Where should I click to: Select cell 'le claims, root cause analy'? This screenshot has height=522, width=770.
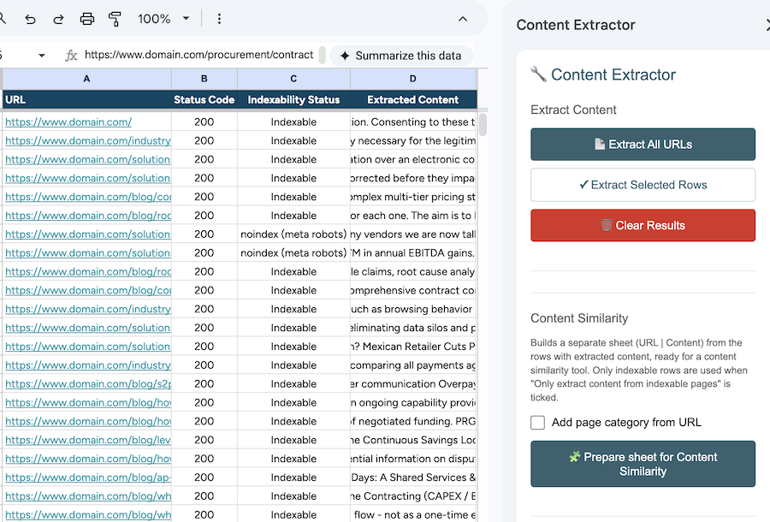pos(413,271)
